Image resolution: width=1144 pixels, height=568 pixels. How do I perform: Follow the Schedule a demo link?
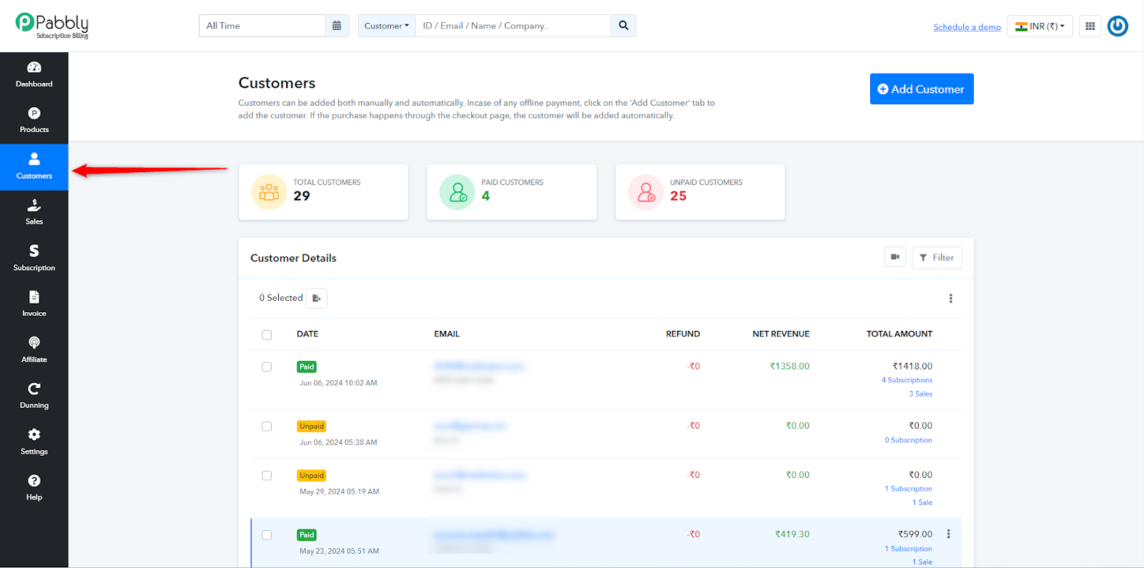tap(967, 27)
